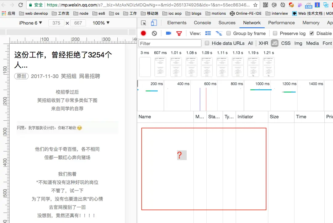The width and height of the screenshot is (333, 223).
Task: Click the 网易招聘 account link
Action: (89, 76)
